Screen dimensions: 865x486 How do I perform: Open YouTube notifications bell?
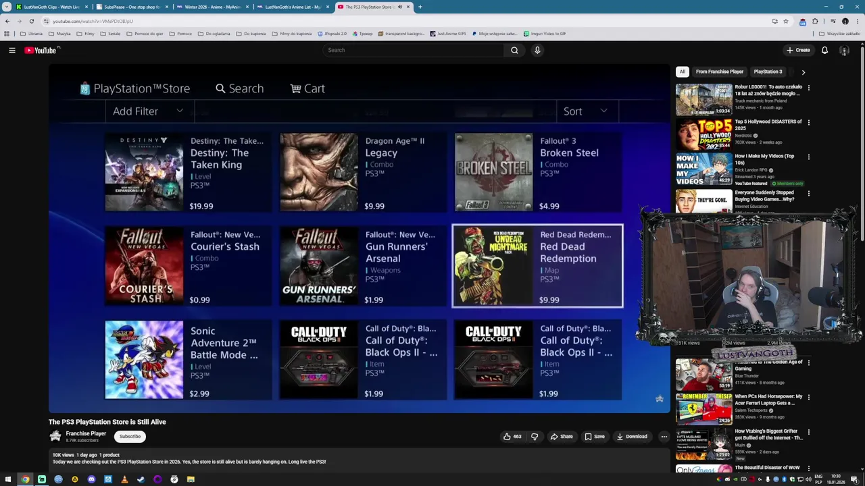pyautogui.click(x=824, y=50)
